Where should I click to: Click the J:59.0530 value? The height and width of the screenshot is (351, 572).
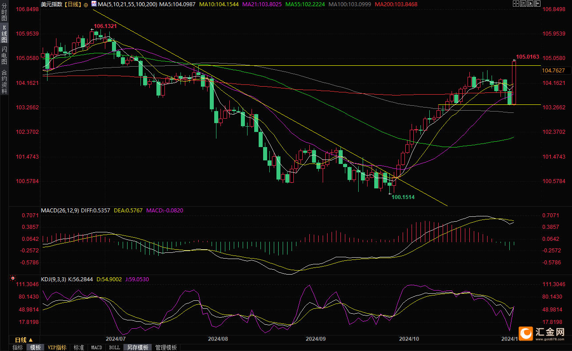point(137,279)
